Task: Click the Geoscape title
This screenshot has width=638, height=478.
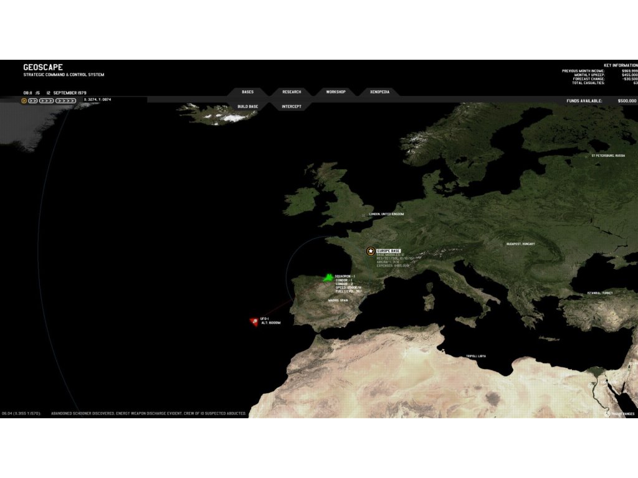Action: (x=43, y=67)
